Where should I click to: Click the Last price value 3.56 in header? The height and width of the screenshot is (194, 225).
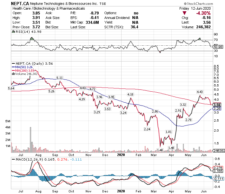coord(207,23)
